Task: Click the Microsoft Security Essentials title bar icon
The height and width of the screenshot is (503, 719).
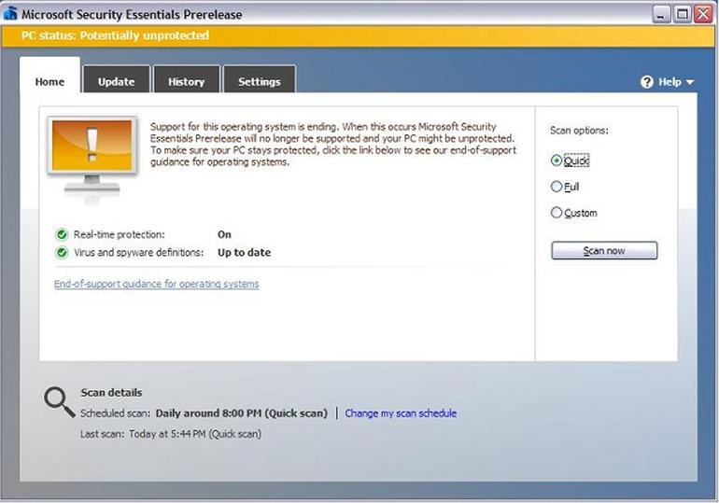Action: (x=10, y=14)
